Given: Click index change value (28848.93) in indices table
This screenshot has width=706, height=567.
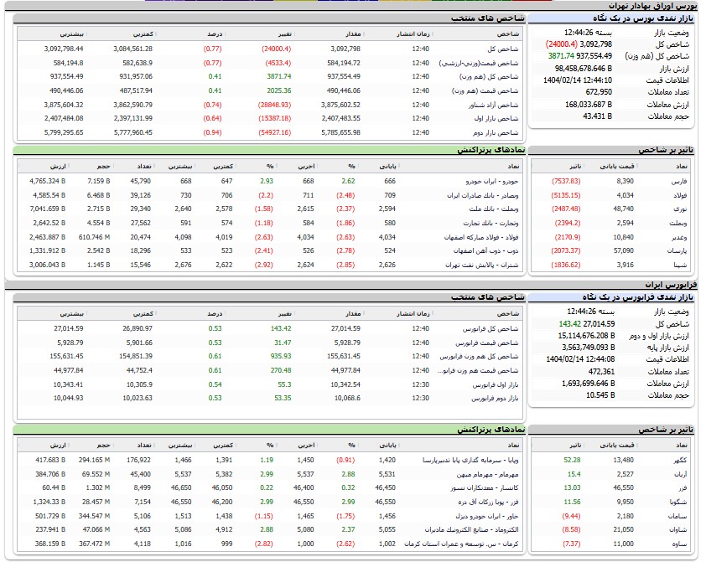Looking at the screenshot, I should 275,105.
